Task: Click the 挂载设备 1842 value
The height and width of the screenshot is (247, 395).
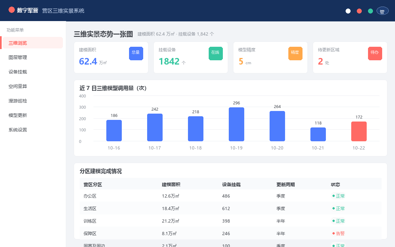Action: coord(169,62)
